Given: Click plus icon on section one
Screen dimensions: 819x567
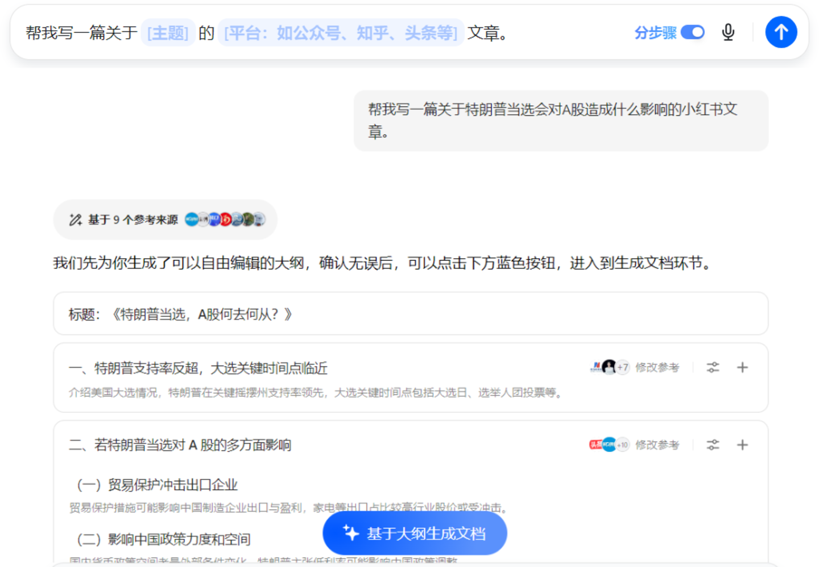Looking at the screenshot, I should click(742, 367).
